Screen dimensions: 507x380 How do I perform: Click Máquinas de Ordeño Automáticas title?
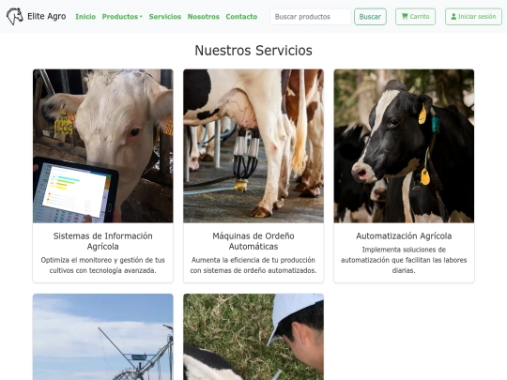[x=253, y=241]
